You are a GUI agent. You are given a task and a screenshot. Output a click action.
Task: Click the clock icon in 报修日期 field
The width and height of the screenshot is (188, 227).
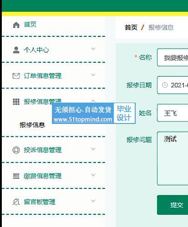click(165, 85)
